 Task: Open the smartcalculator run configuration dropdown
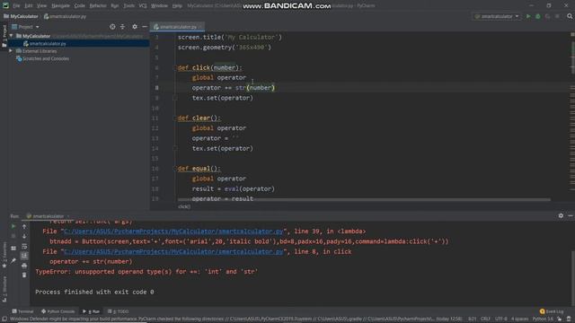click(497, 16)
